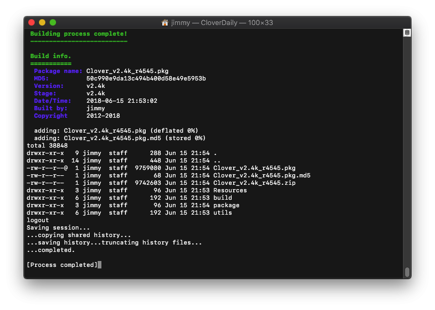
Task: Click the red close window button
Action: (31, 22)
